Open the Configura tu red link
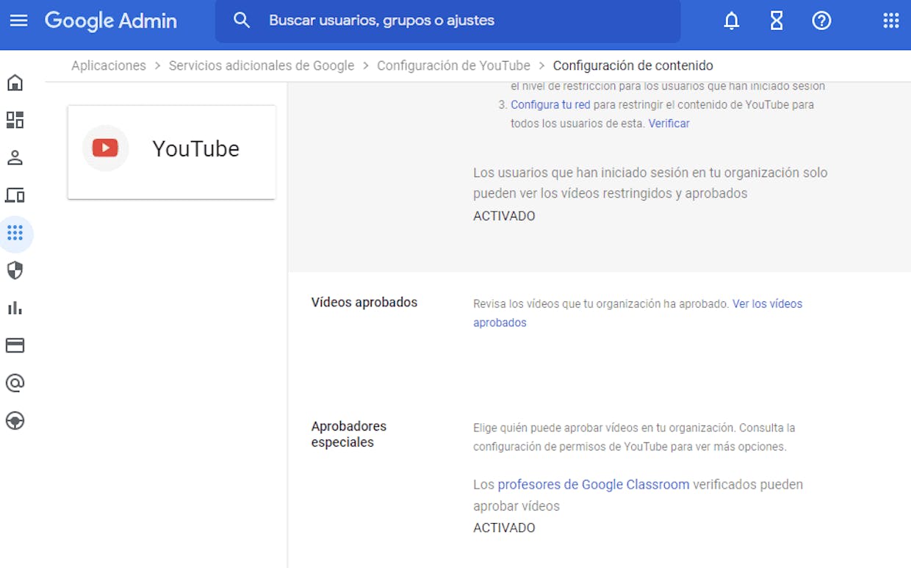The height and width of the screenshot is (568, 911). (x=550, y=104)
